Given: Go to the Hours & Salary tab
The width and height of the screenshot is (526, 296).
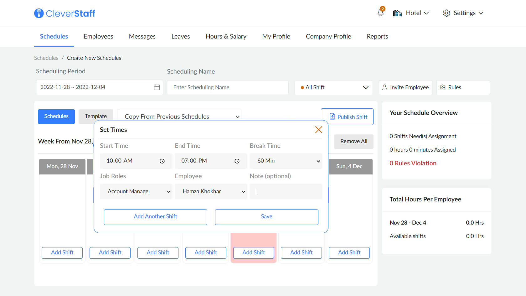Looking at the screenshot, I should tap(226, 36).
